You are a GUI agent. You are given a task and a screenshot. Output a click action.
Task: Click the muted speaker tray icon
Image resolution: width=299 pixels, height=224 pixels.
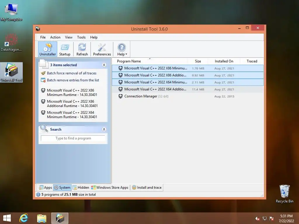point(257,218)
